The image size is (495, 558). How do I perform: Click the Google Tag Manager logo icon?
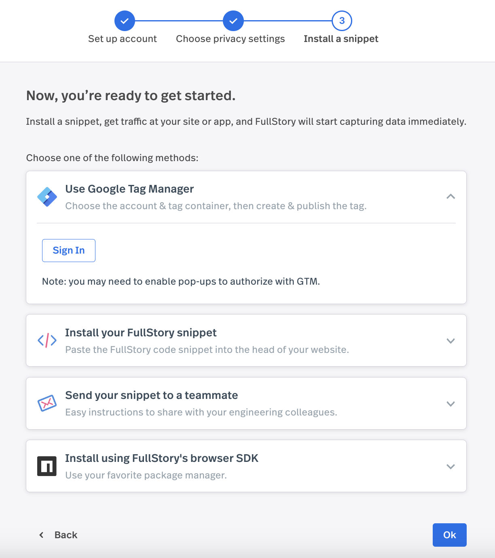(x=47, y=197)
